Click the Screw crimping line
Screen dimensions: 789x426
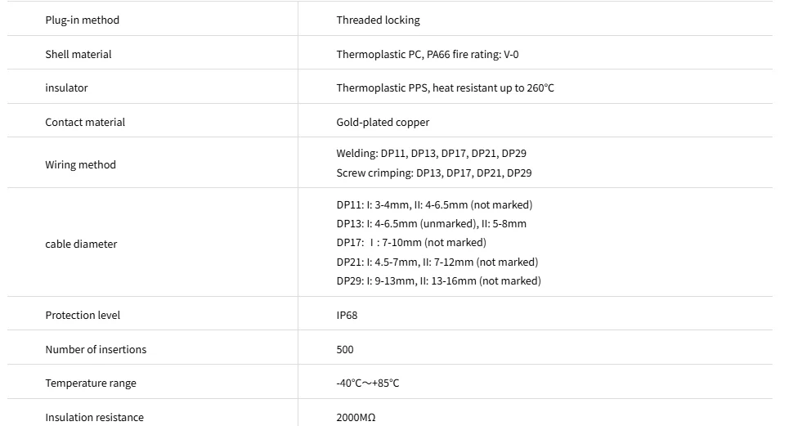pyautogui.click(x=434, y=173)
